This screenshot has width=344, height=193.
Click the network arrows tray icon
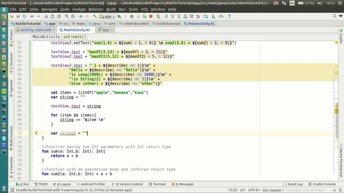click(284, 3)
